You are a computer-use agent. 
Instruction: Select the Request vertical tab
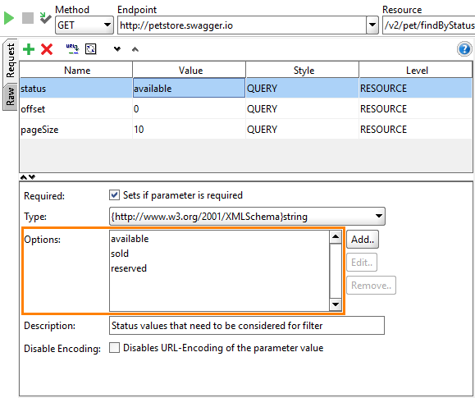[11, 61]
